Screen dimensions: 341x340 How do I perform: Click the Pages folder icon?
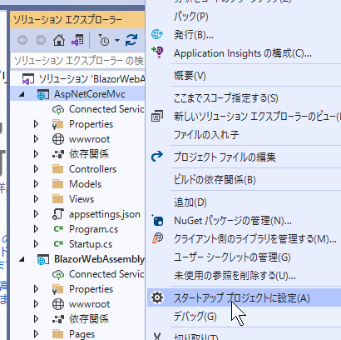(58, 334)
